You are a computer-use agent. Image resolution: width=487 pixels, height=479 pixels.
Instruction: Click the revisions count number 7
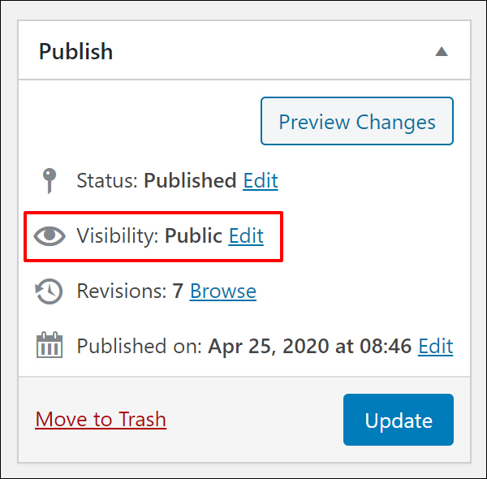tap(178, 291)
